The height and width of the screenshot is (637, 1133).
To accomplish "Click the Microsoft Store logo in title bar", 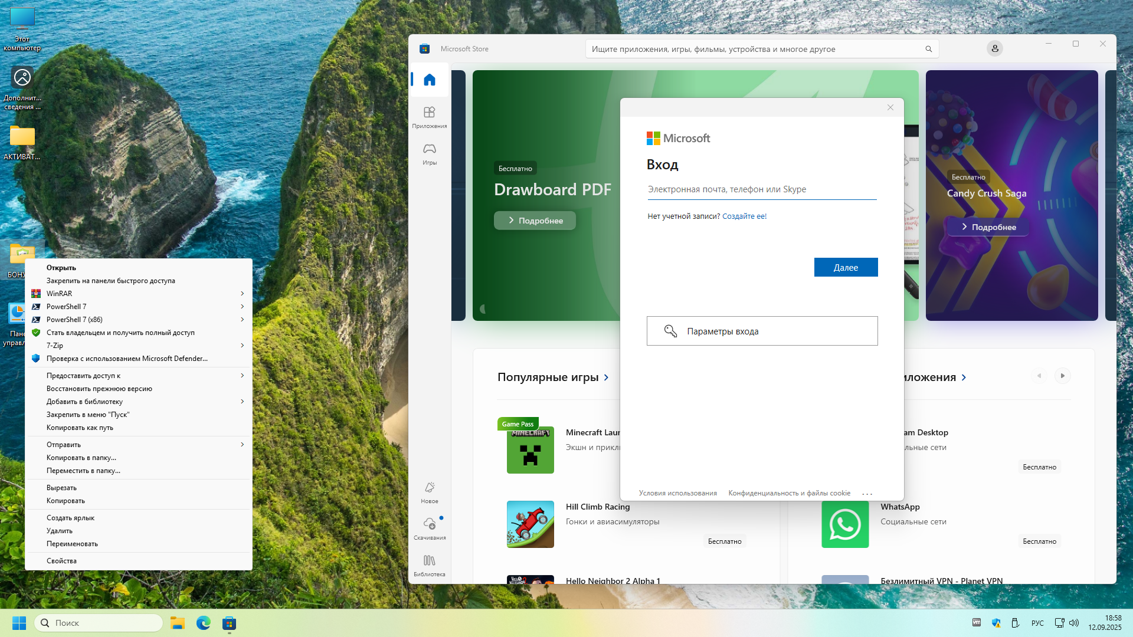I will coord(424,49).
